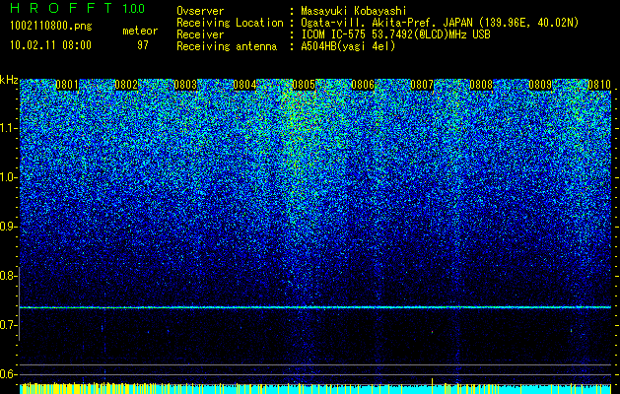Click the 0802 time marker
The image size is (620, 394).
pyautogui.click(x=126, y=85)
